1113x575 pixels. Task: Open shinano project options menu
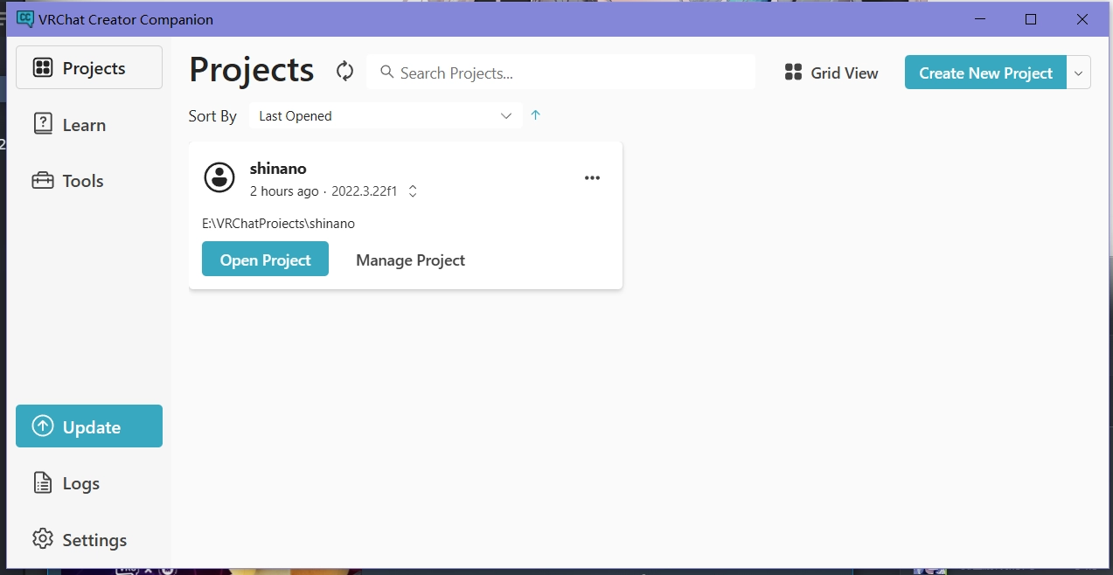[x=593, y=177]
